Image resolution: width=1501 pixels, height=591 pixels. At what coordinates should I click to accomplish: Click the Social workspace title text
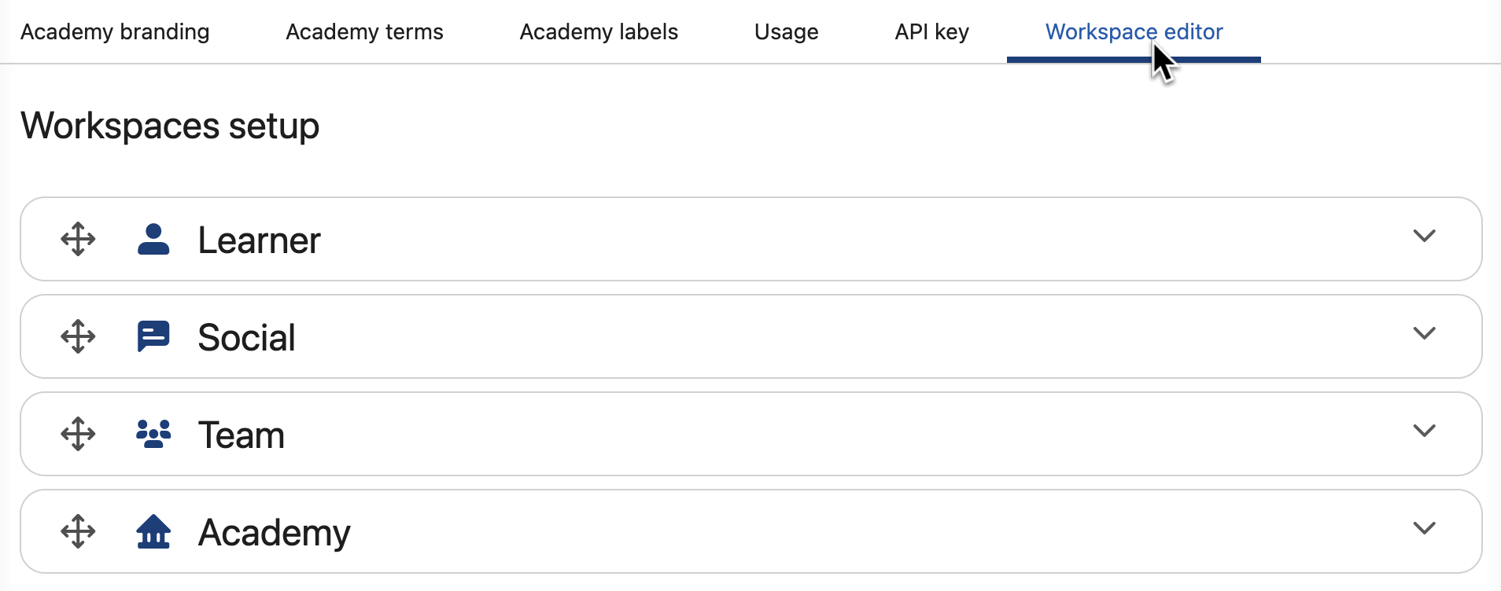tap(246, 336)
